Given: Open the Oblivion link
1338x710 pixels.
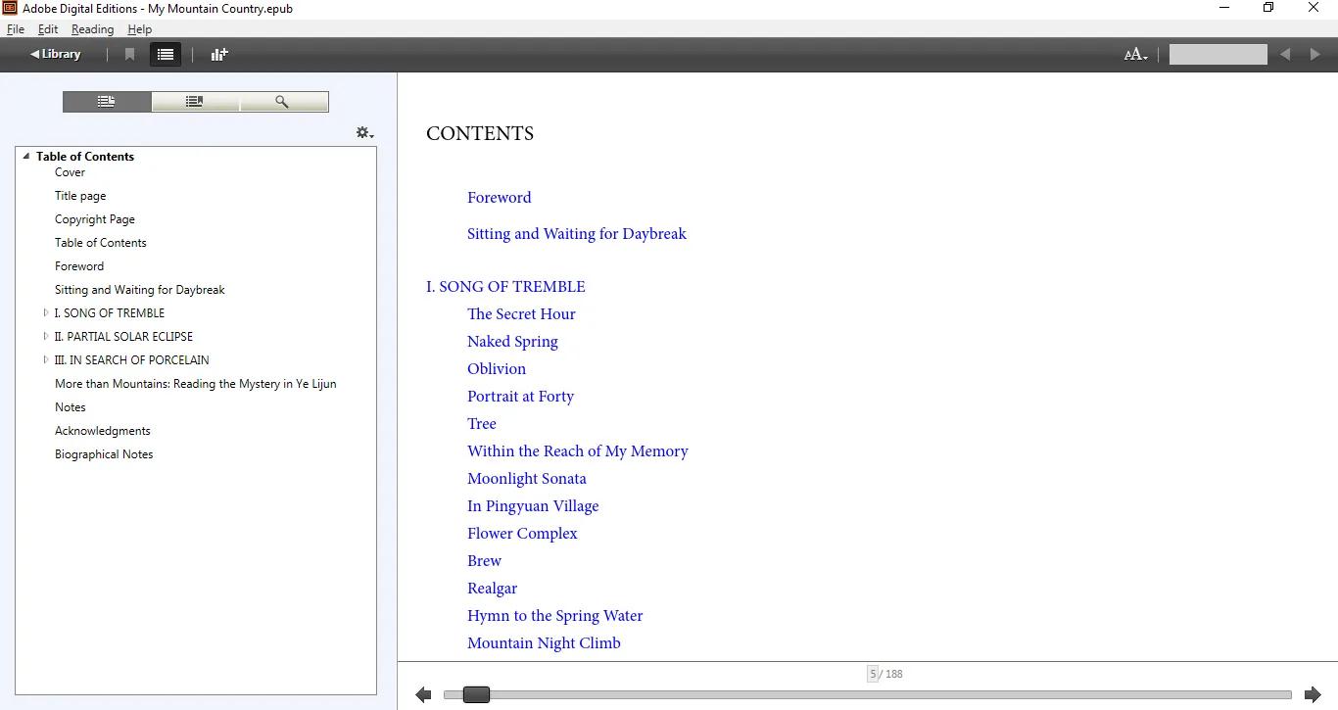Looking at the screenshot, I should coord(497,369).
